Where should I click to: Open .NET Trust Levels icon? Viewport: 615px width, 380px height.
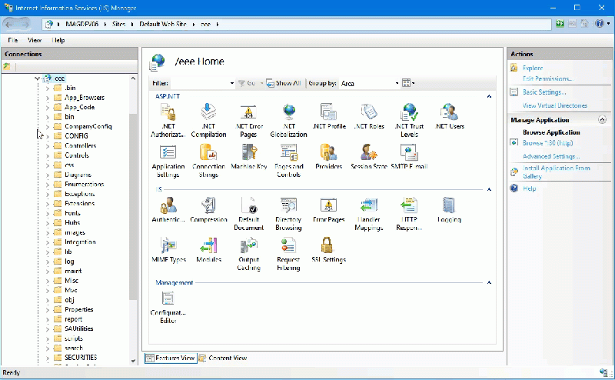pyautogui.click(x=409, y=120)
